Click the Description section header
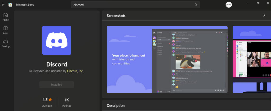Screen dimensions: 271x111 (x=116, y=105)
